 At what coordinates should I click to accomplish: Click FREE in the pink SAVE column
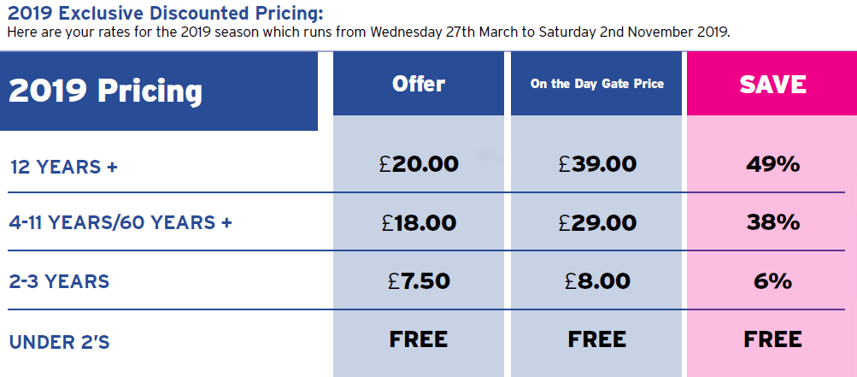tap(772, 339)
